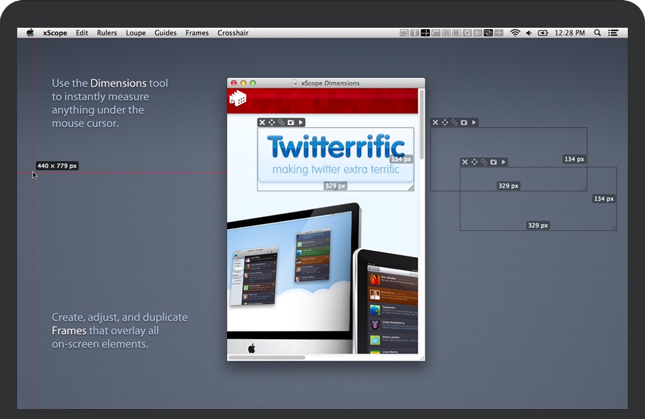Screen dimensions: 645x419
Task: Toggle the grid-pattern tool icon in menu bar
Action: coord(478,32)
